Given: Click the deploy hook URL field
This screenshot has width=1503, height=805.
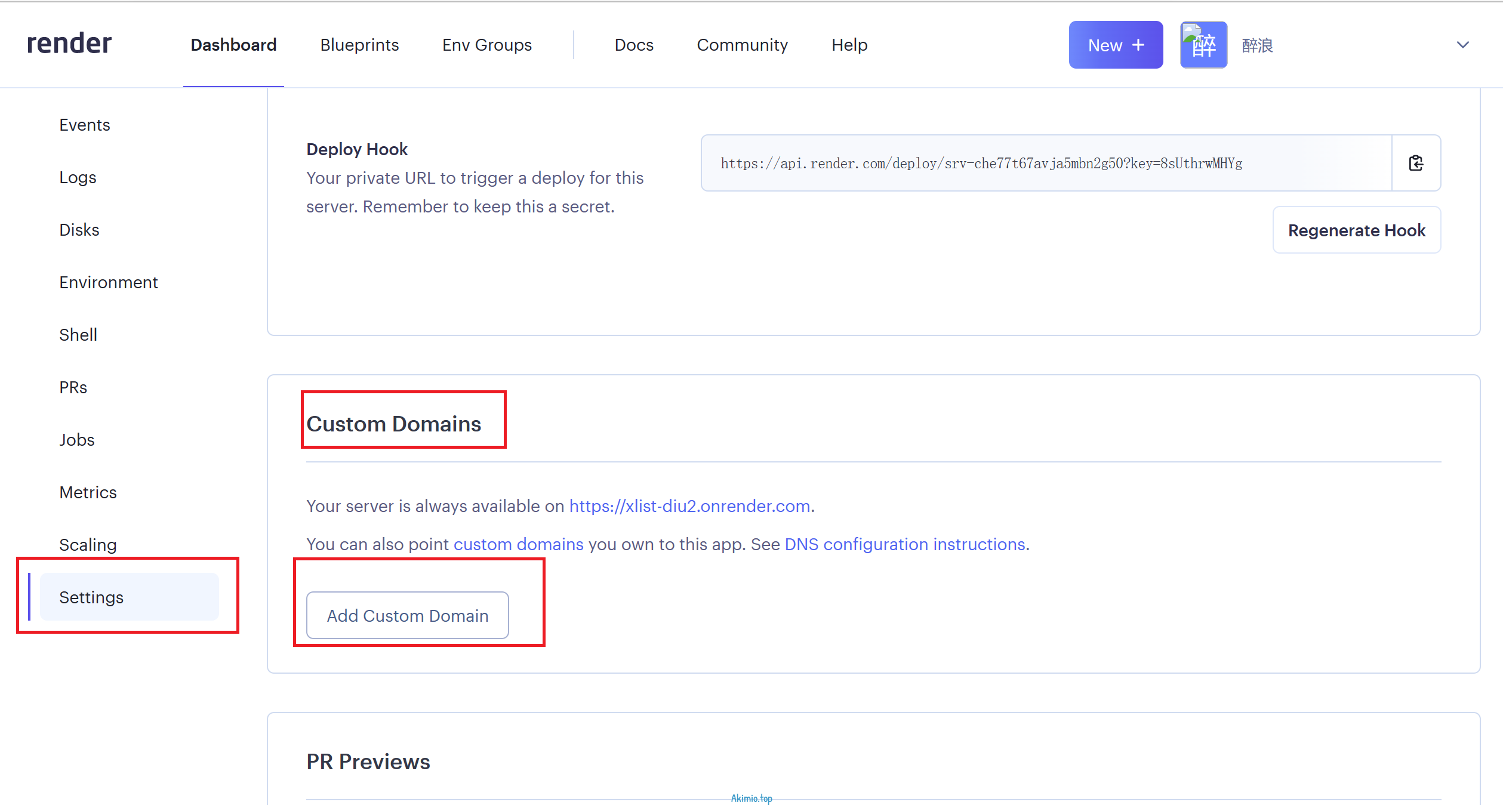Looking at the screenshot, I should (1046, 163).
